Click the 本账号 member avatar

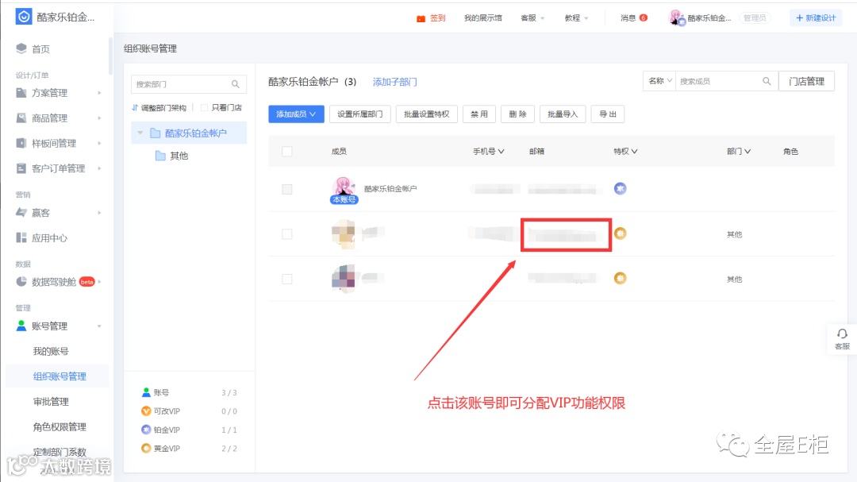coord(344,187)
